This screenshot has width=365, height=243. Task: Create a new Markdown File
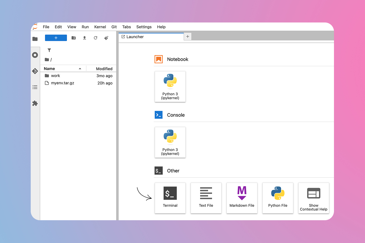(242, 198)
